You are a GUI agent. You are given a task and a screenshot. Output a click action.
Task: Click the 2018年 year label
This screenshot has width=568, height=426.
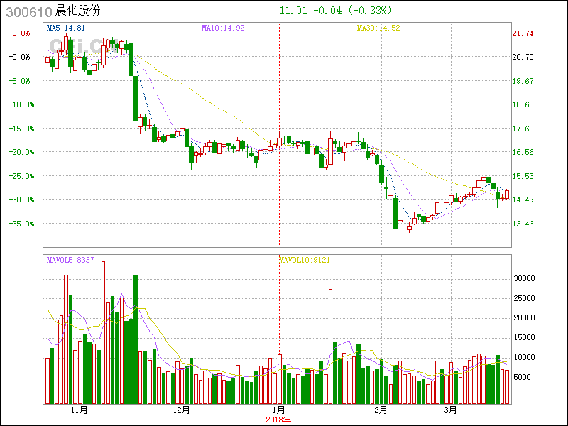tap(279, 419)
